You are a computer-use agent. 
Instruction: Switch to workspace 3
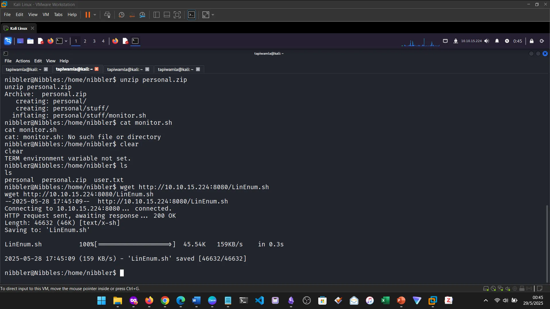tap(94, 41)
